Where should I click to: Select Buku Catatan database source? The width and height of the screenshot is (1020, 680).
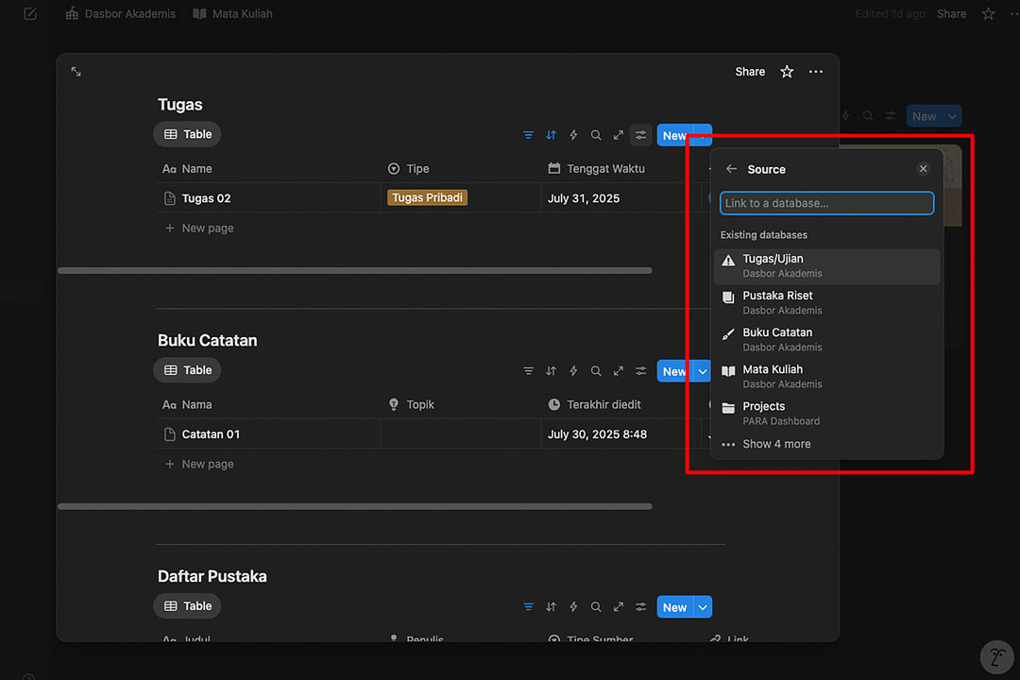826,340
